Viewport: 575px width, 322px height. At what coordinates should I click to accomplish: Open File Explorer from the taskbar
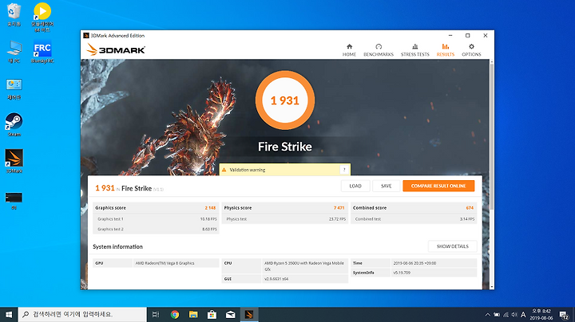pos(193,314)
